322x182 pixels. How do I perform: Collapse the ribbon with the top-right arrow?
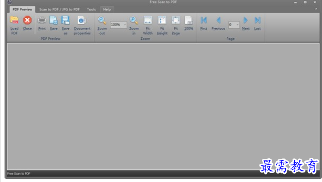click(x=316, y=9)
